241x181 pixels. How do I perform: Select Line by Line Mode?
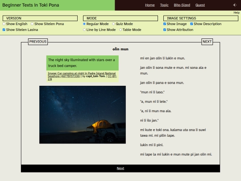coord(84,29)
